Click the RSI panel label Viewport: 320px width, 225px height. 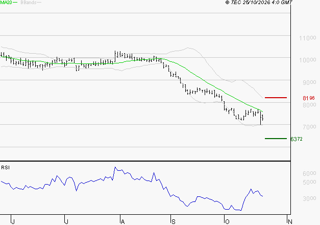click(5, 168)
